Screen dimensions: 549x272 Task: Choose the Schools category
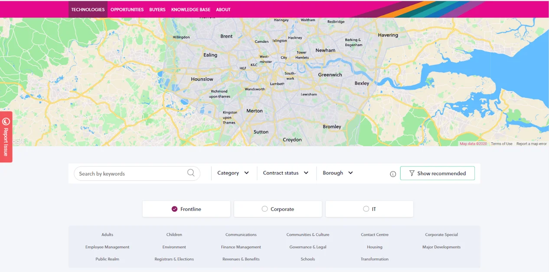(308, 259)
